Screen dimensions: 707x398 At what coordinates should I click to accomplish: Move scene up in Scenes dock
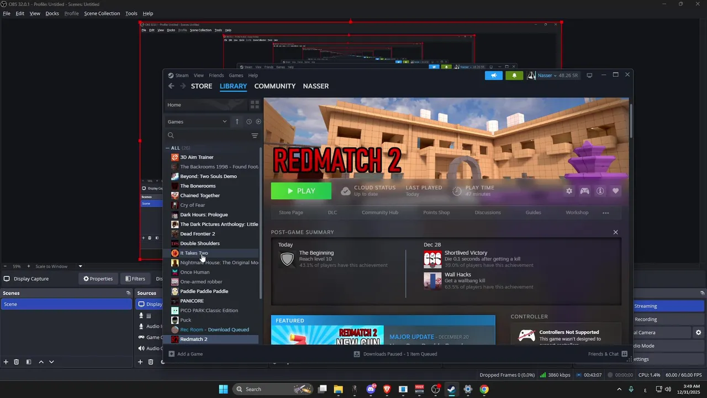tap(41, 362)
